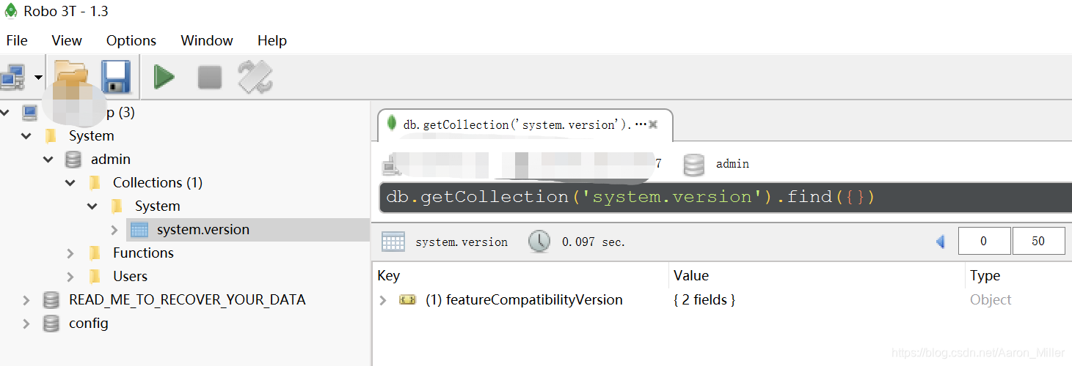This screenshot has height=366, width=1072.
Task: Click the MongoDB leaf icon on query tab
Action: [x=392, y=124]
